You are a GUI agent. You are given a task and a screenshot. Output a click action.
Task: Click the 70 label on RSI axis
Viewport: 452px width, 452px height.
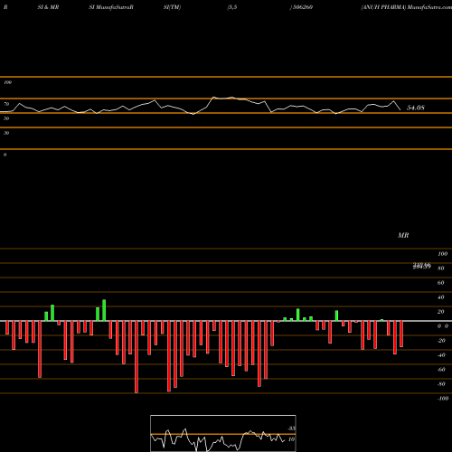coord(6,104)
